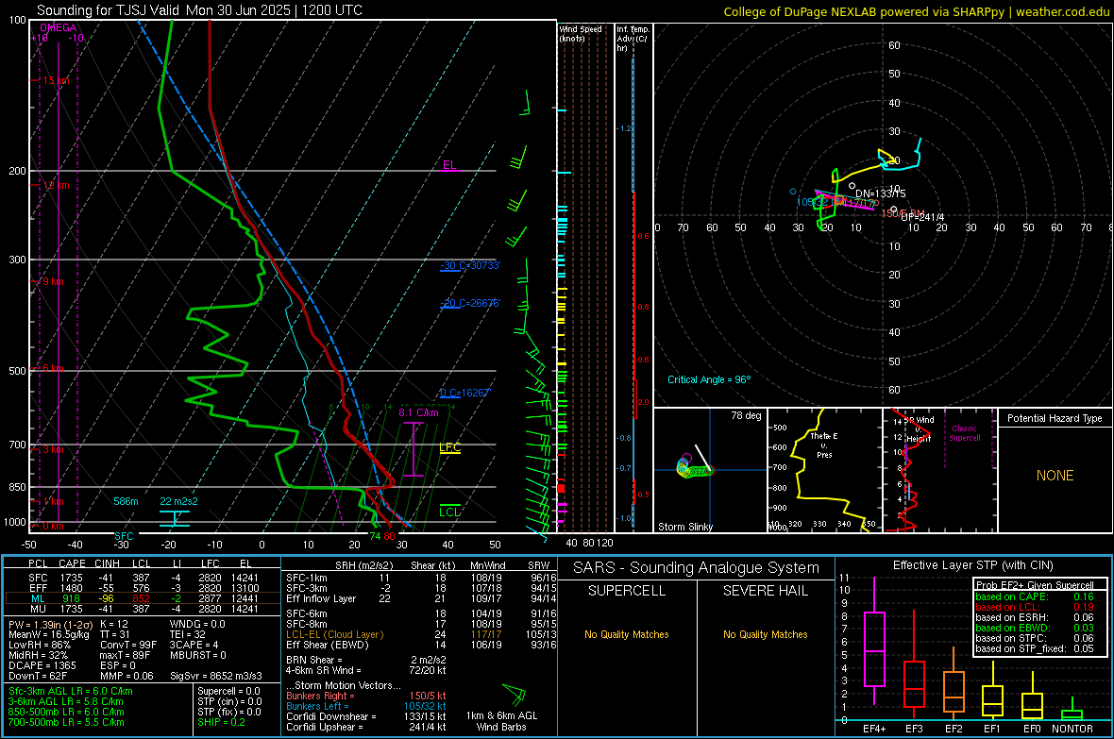The image size is (1114, 739).
Task: Click the EFF parcel row label
Action: pos(38,588)
